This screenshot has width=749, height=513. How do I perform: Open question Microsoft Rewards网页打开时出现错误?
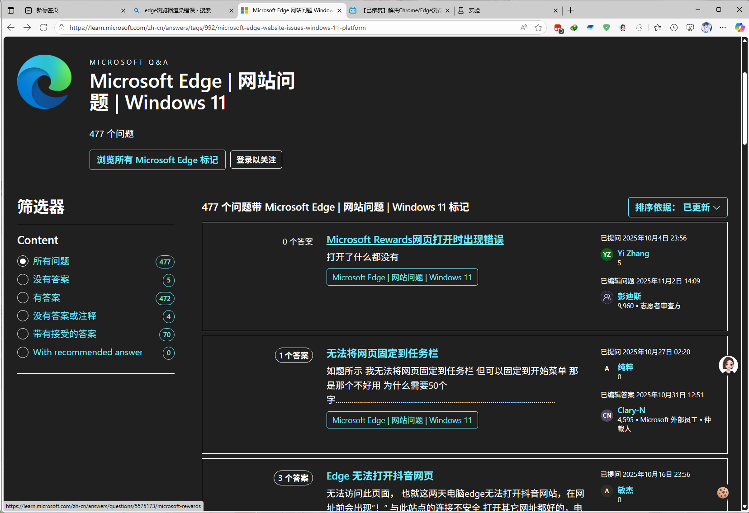(415, 240)
